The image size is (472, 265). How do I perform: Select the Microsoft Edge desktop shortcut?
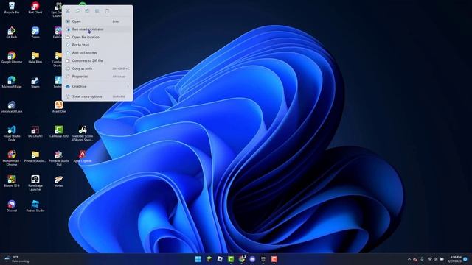[12, 82]
